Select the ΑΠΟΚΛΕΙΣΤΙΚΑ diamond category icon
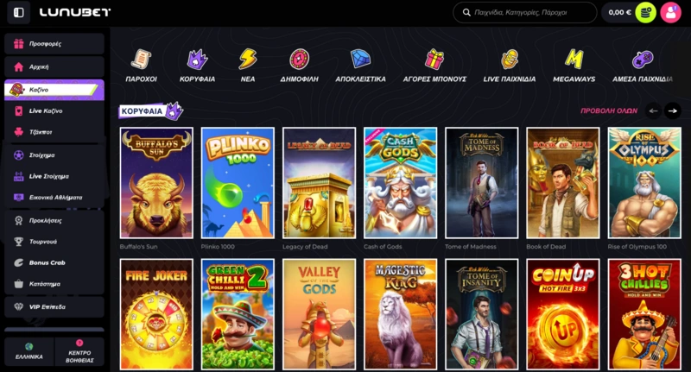 (360, 65)
